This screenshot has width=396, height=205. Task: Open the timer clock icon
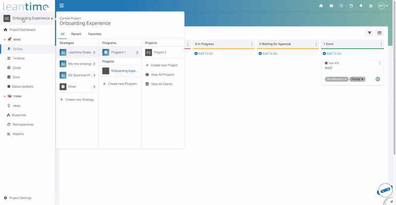tap(341, 6)
